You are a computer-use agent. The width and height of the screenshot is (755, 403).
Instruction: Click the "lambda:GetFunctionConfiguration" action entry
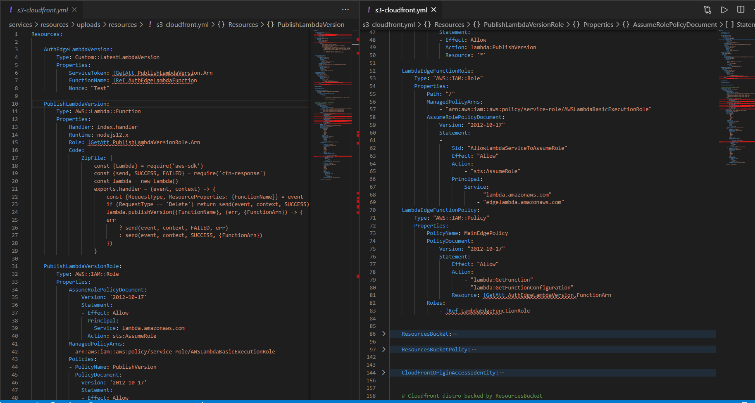click(522, 288)
